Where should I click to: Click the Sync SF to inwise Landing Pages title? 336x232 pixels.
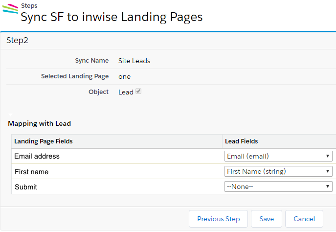click(112, 17)
